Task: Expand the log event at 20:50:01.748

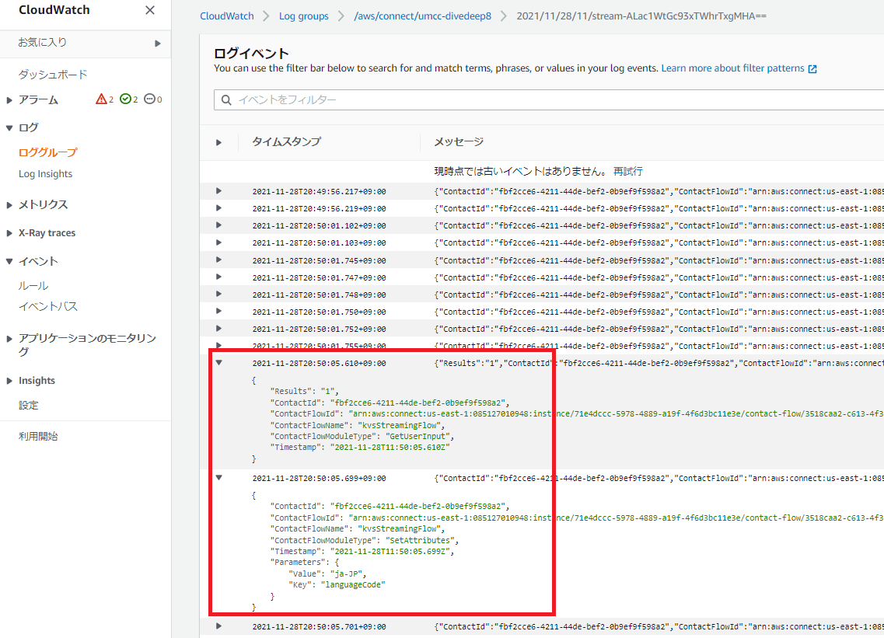Action: tap(218, 295)
